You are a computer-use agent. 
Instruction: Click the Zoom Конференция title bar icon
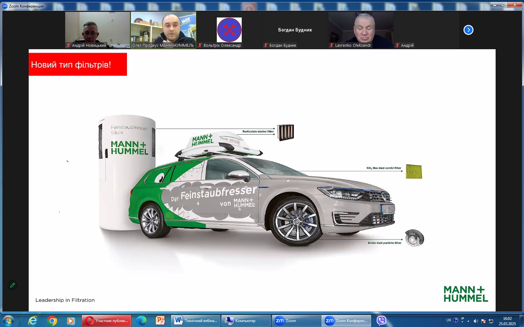(x=5, y=6)
